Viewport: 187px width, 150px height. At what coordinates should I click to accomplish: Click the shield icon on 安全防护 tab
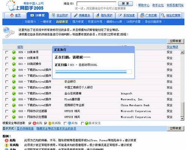53,15
